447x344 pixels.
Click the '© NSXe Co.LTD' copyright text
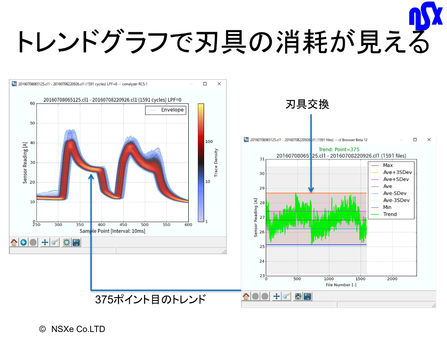coord(72,329)
